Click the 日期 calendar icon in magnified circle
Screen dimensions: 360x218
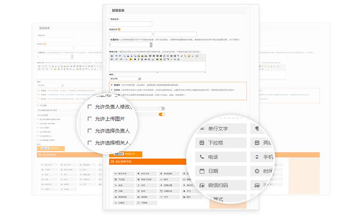point(202,171)
